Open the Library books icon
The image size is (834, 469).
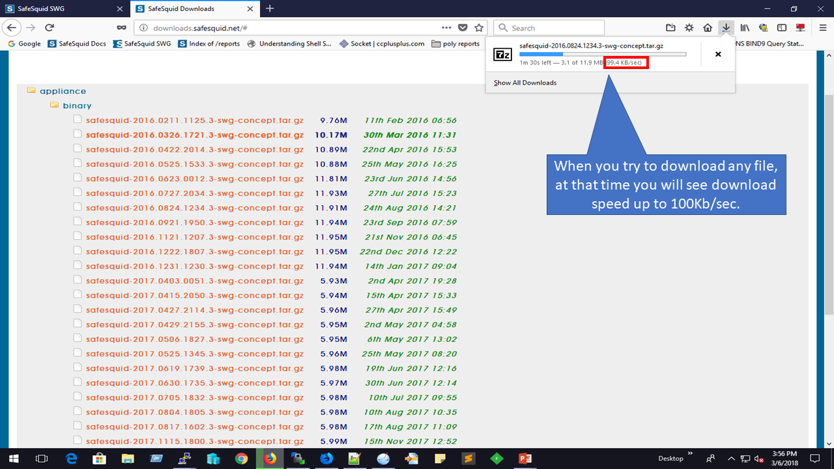[x=745, y=27]
